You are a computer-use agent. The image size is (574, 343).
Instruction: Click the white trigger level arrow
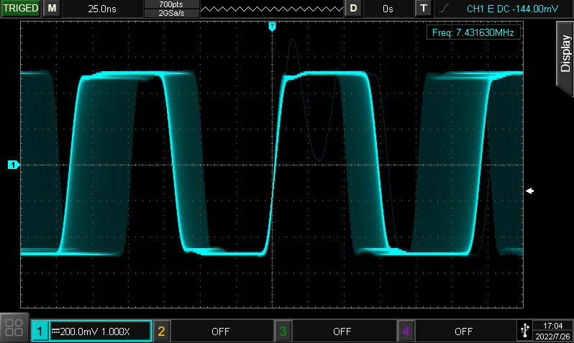530,191
